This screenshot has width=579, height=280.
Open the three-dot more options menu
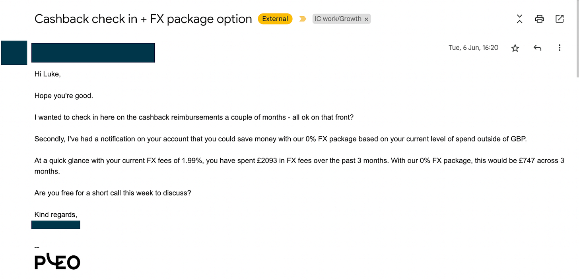pyautogui.click(x=559, y=48)
